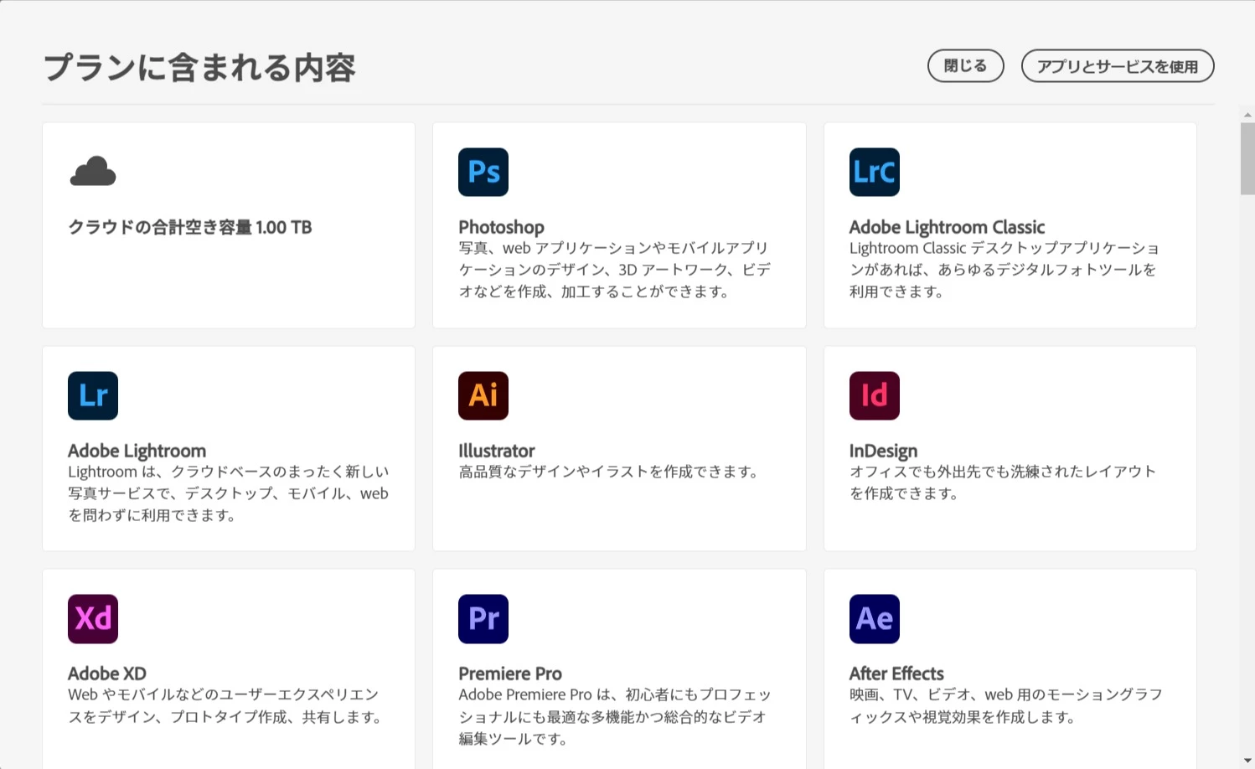The width and height of the screenshot is (1255, 769).
Task: Click the Lightroom Classic description paragraph
Action: point(1005,270)
